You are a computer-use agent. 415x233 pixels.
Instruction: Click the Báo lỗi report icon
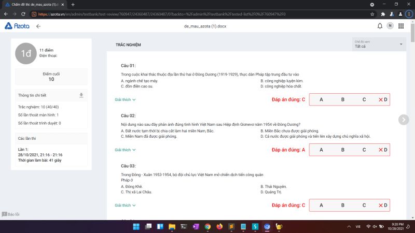pyautogui.click(x=4, y=214)
